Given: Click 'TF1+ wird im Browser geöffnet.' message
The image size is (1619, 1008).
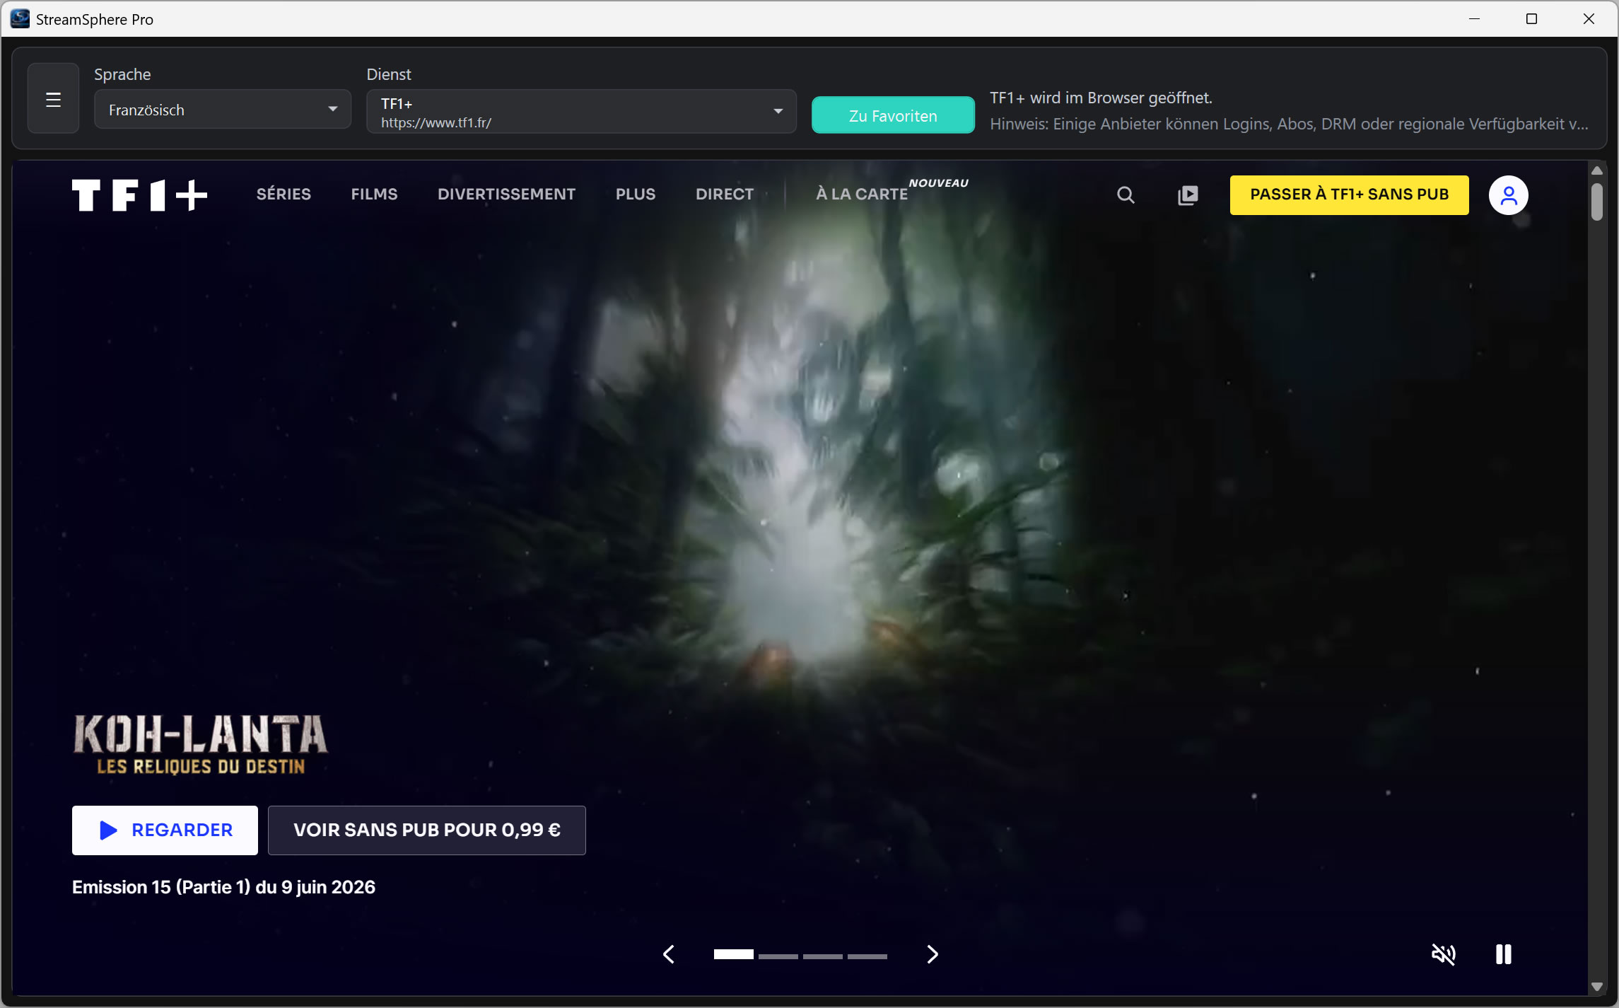Looking at the screenshot, I should pyautogui.click(x=1101, y=98).
